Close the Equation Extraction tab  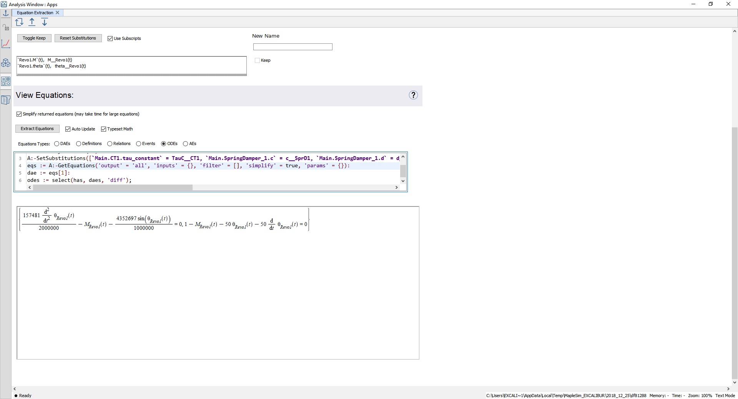(x=58, y=13)
